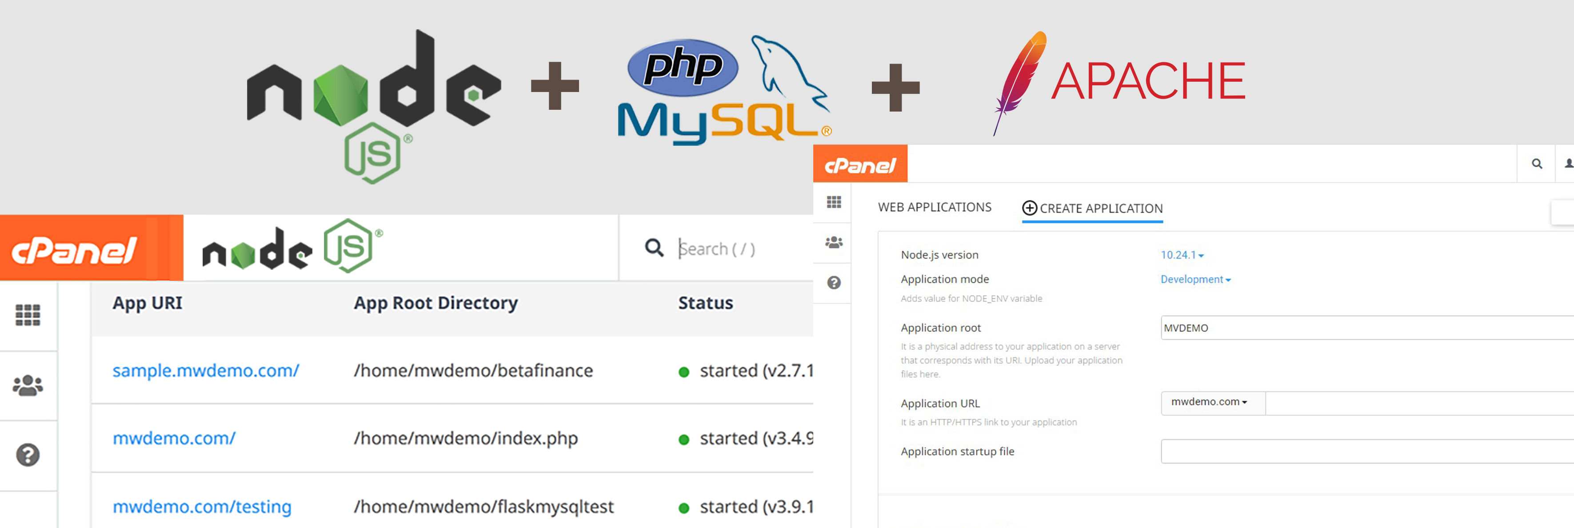Click the started (v2.7.1 status text
The height and width of the screenshot is (528, 1574).
coord(756,370)
